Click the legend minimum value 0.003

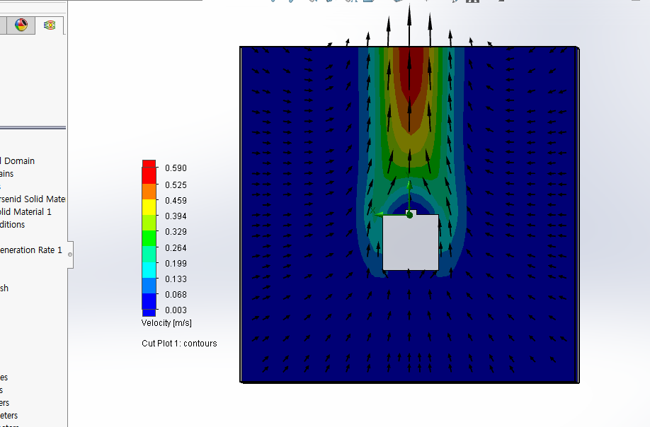[x=176, y=310]
